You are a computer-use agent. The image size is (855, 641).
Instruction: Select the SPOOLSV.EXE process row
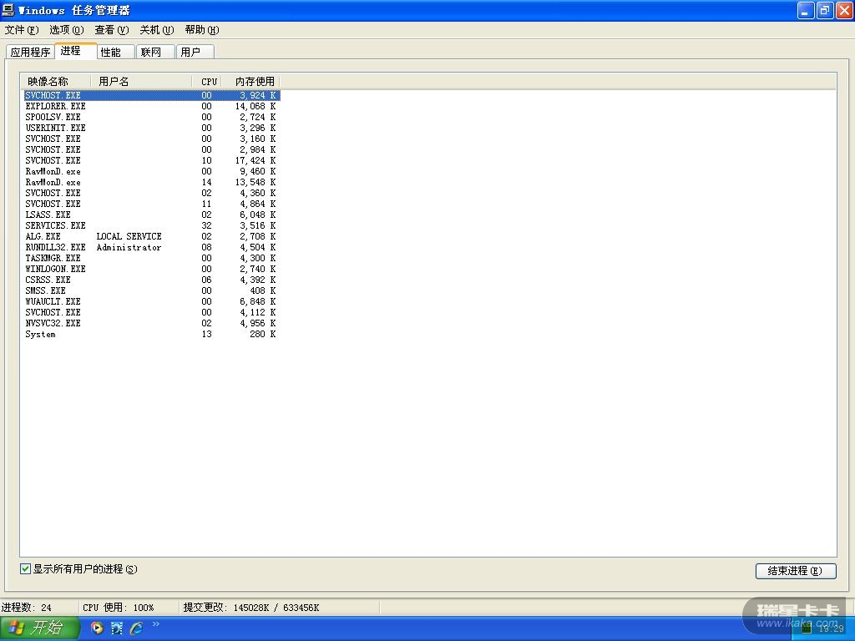pyautogui.click(x=151, y=117)
